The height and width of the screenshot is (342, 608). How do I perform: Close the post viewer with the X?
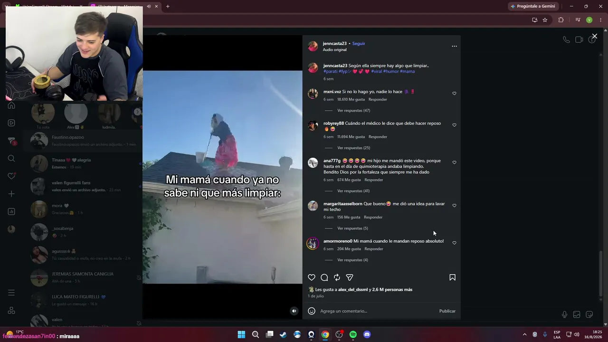click(594, 36)
